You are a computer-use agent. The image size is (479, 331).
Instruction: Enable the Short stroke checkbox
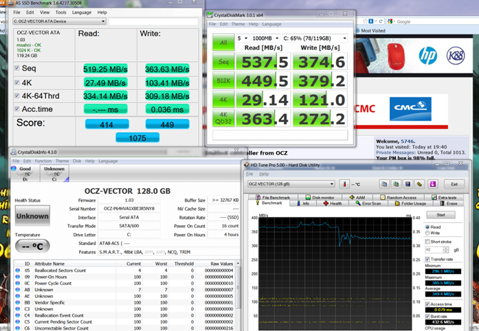(x=427, y=242)
